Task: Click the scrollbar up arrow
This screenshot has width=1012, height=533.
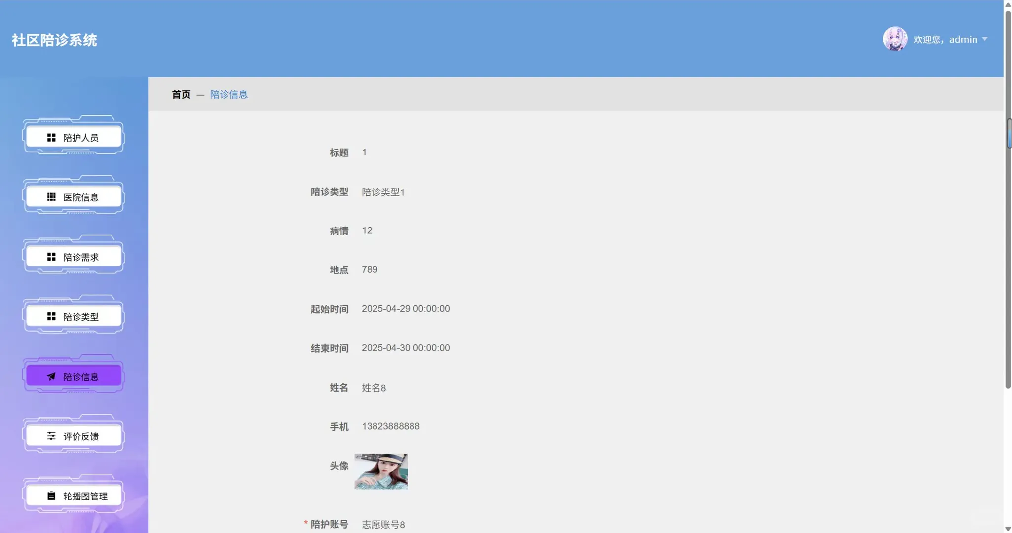Action: [1008, 4]
